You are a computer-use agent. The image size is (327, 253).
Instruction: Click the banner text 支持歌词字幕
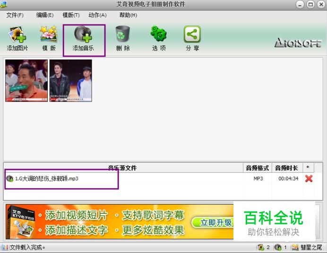point(153,215)
